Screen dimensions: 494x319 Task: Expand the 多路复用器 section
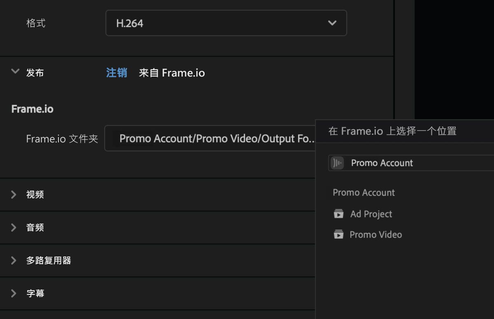point(14,261)
